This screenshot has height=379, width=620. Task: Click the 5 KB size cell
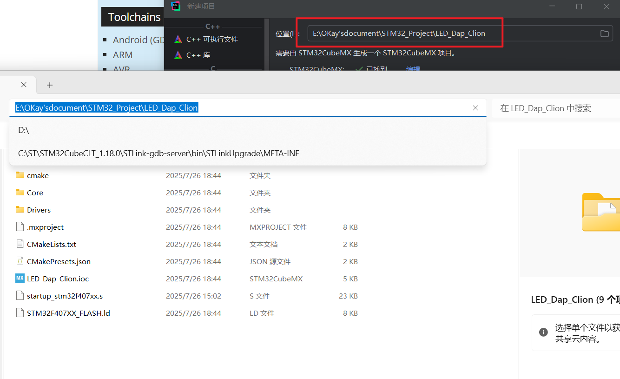[350, 279]
